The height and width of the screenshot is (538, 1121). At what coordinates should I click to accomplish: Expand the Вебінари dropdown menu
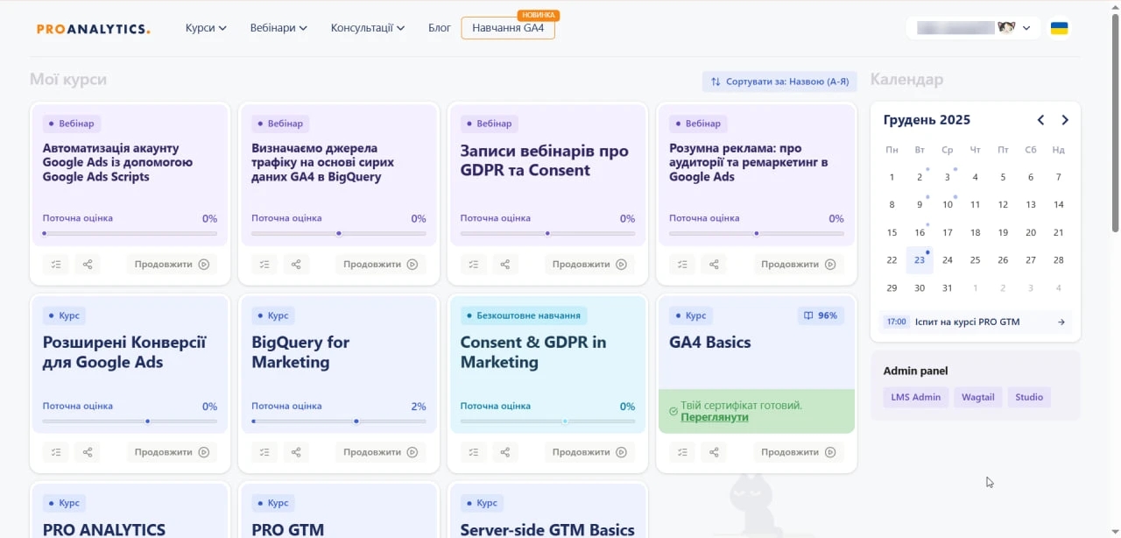[x=278, y=28]
